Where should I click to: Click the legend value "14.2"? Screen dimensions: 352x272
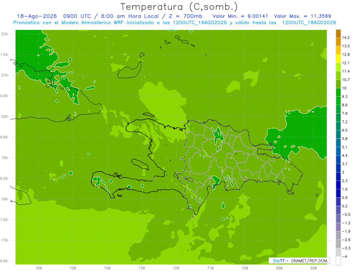[x=346, y=38]
